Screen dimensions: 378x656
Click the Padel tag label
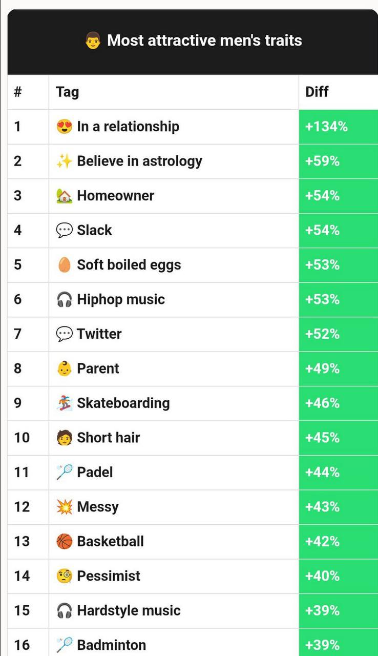tap(95, 472)
